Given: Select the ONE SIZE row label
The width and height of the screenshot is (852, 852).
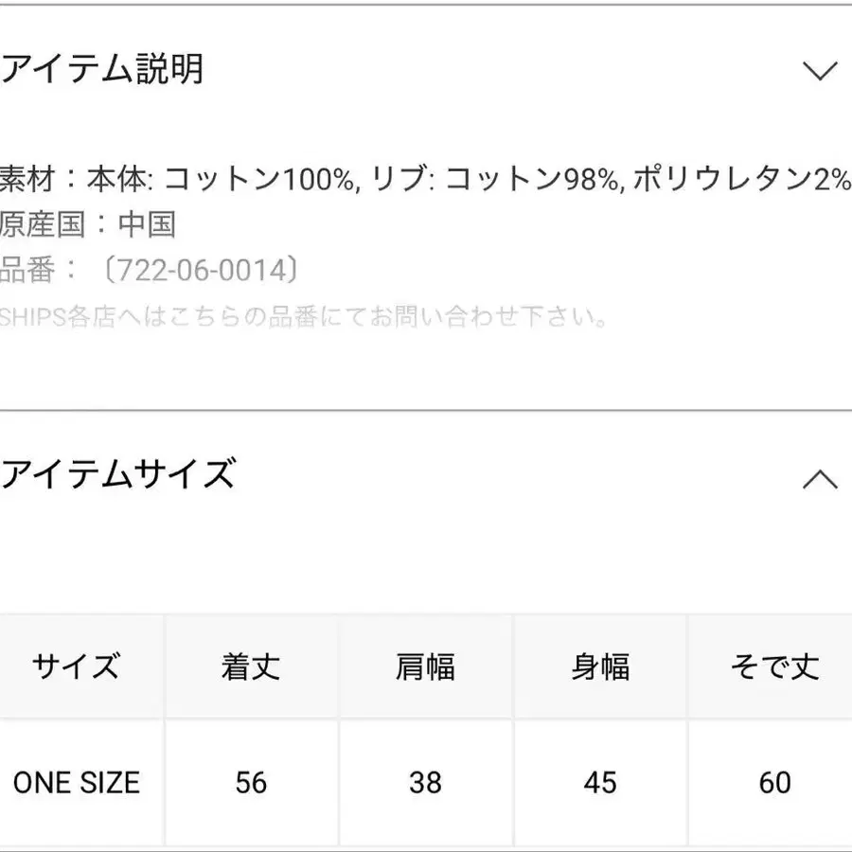Looking at the screenshot, I should click(x=76, y=783).
